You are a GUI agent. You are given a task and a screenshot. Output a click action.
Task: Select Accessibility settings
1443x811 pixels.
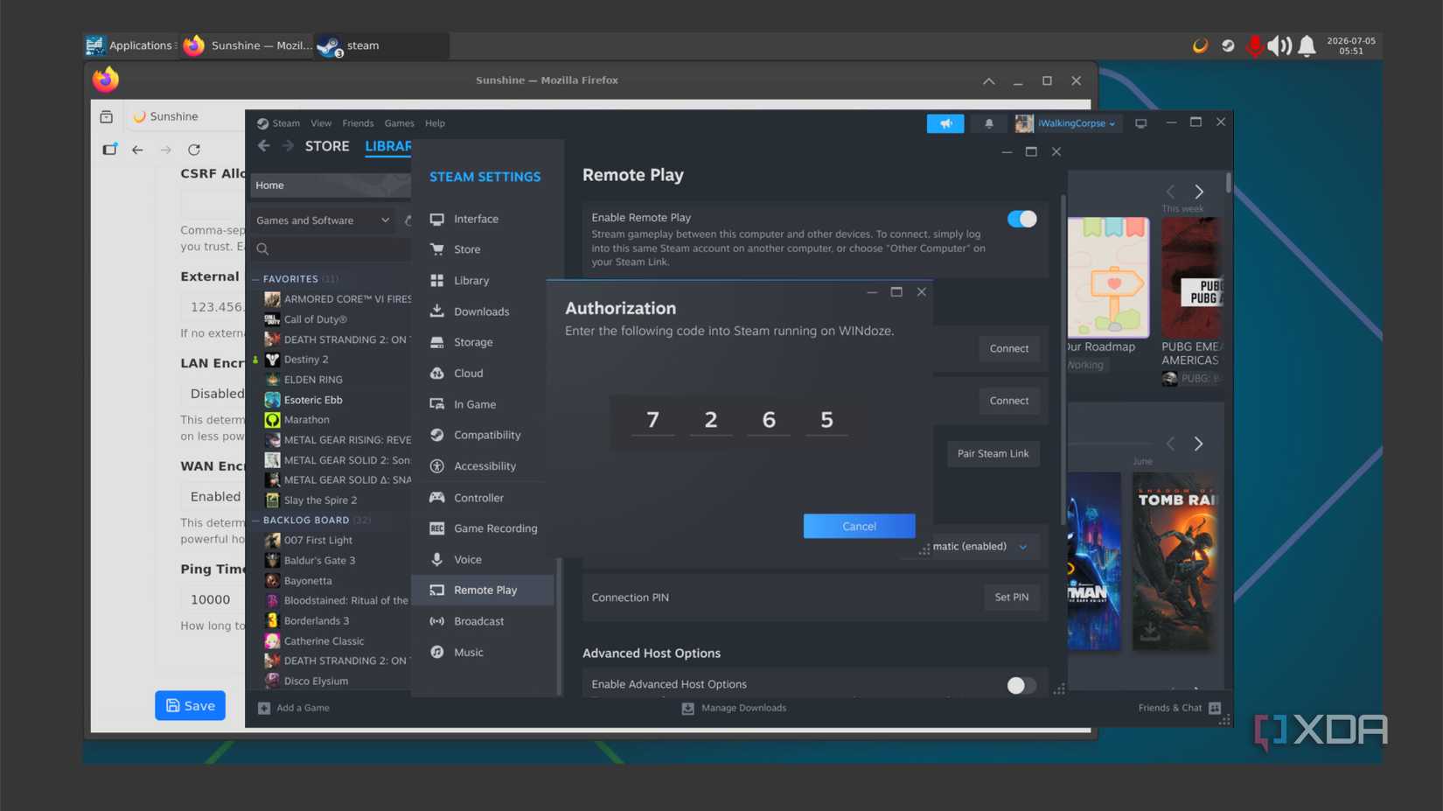click(484, 466)
